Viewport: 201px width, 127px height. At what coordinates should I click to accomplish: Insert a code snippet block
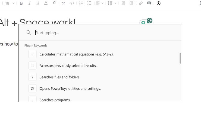pos(72,3)
